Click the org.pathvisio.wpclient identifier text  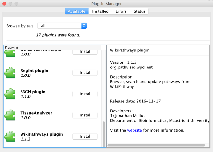pyautogui.click(x=131, y=67)
